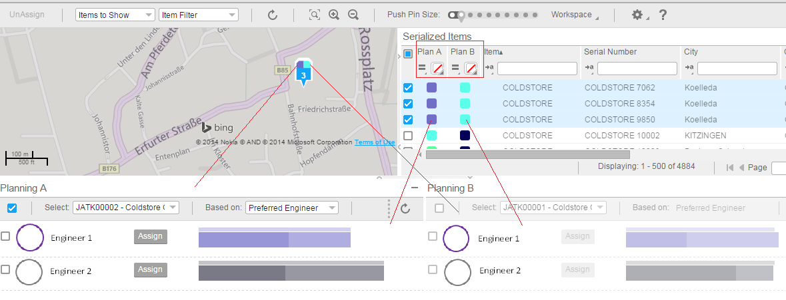This screenshot has height=300, width=786.
Task: Refresh the Planning A panel
Action: [405, 208]
